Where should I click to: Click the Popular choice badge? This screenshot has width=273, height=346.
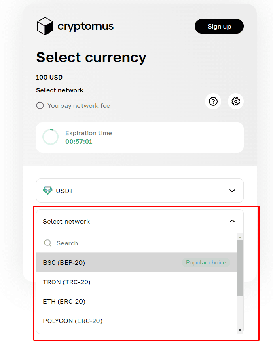click(x=206, y=262)
